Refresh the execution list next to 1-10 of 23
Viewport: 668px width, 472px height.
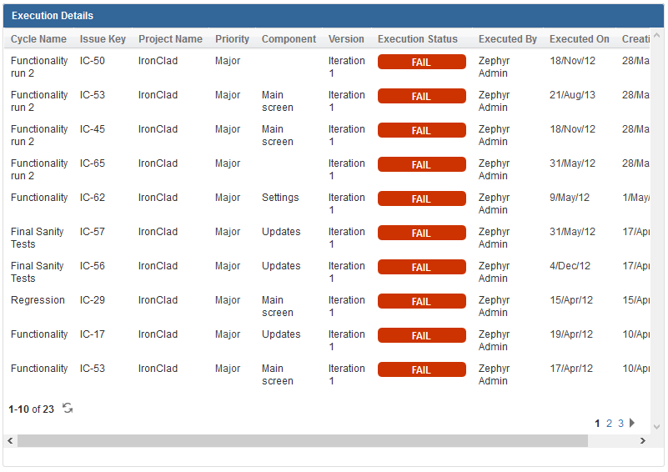click(x=68, y=408)
